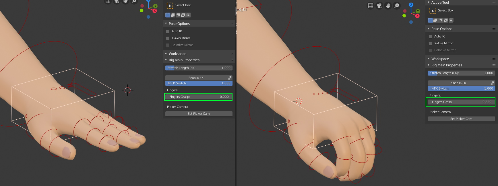The height and width of the screenshot is (186, 498).
Task: Choose Set New selection mode in right panel
Action: 430,20
